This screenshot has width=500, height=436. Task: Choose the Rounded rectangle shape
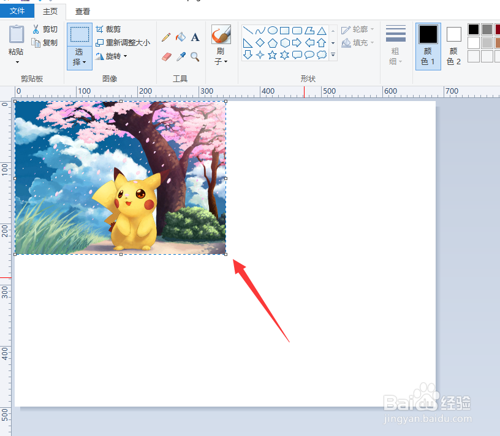click(297, 31)
